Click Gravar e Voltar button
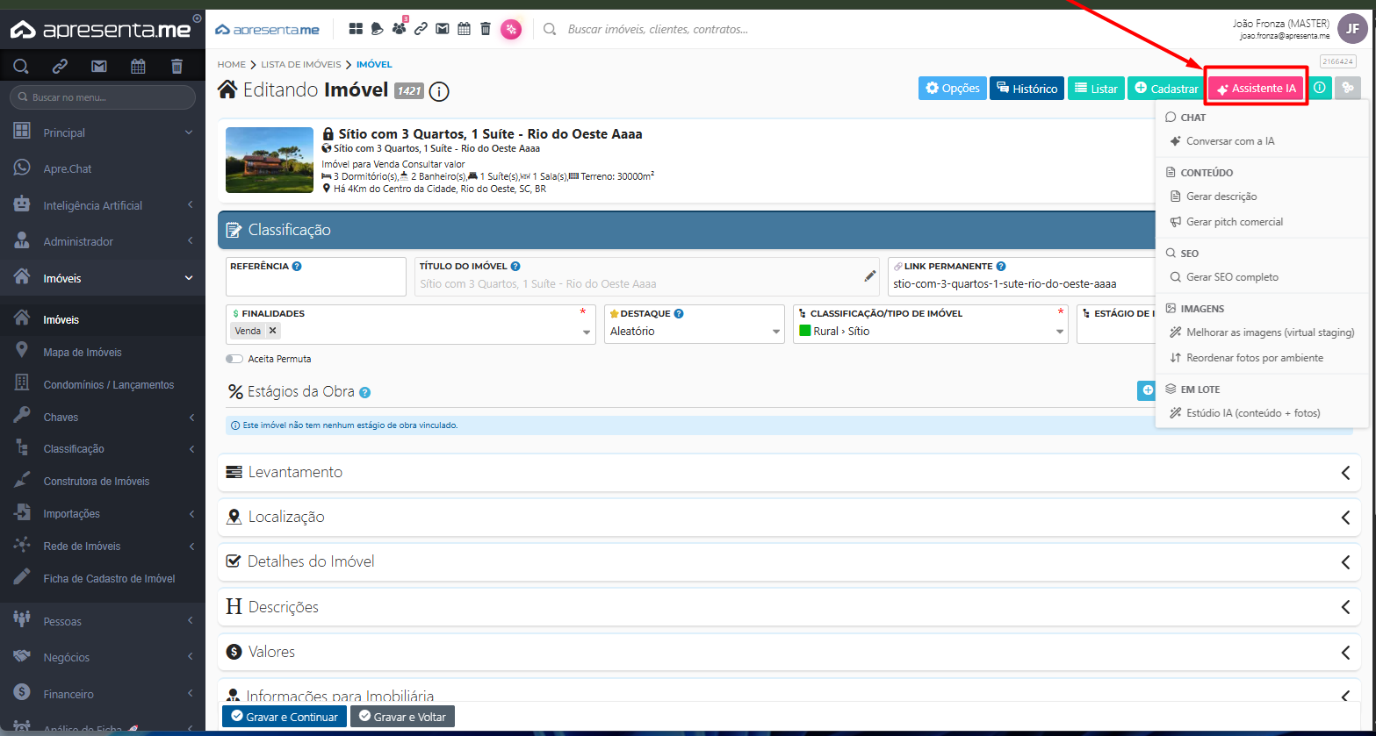The height and width of the screenshot is (736, 1376). click(402, 717)
